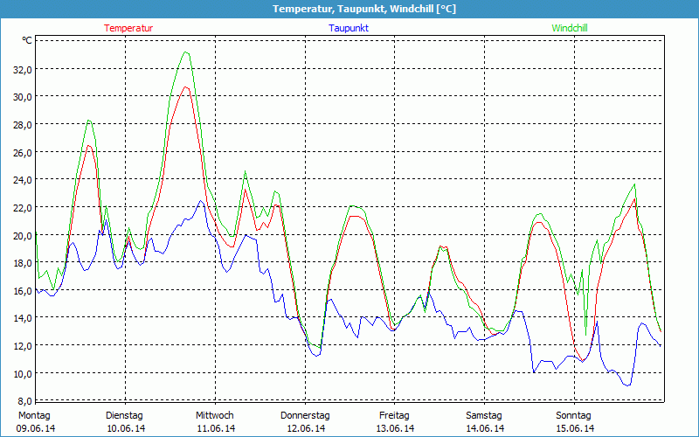The width and height of the screenshot is (699, 437).
Task: Click the blue Taupunkt legend label
Action: click(x=349, y=28)
